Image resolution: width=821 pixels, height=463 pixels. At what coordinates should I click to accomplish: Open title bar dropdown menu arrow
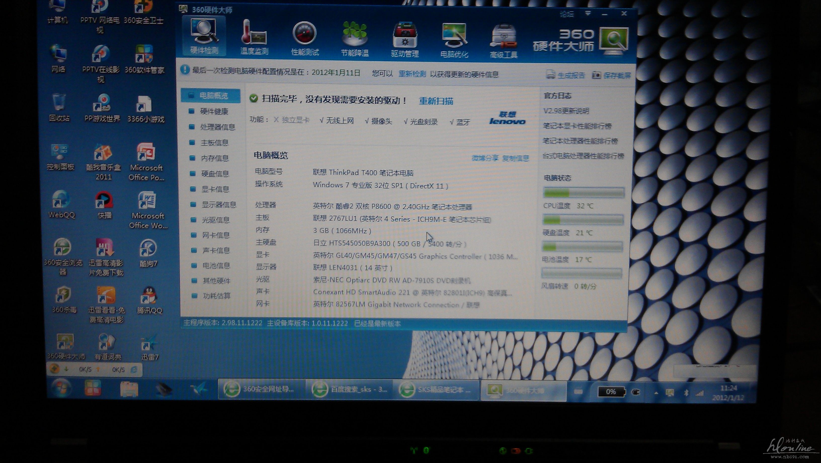pos(588,13)
